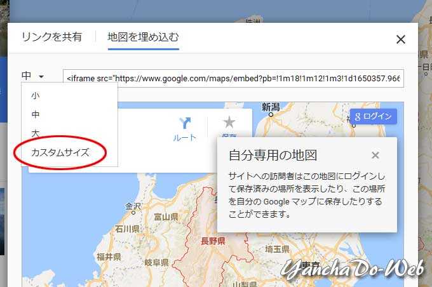Choose 小 from the size list

[x=35, y=95]
